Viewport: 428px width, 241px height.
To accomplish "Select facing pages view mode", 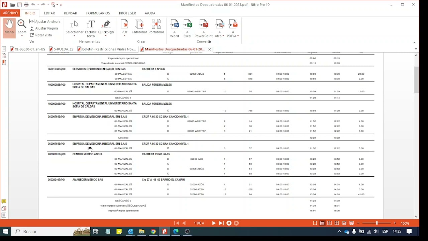I will 329,223.
